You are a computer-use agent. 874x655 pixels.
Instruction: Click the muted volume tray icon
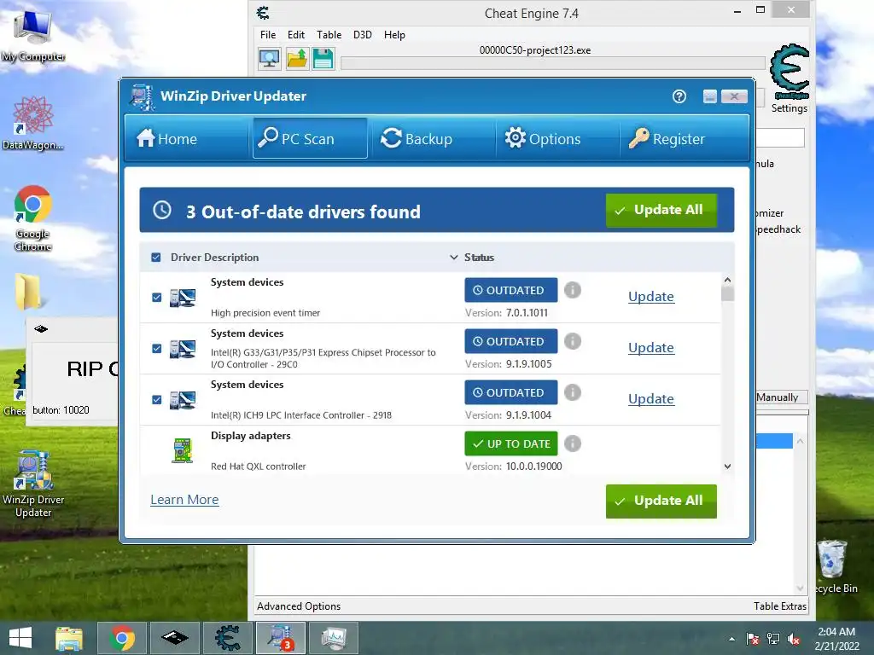point(794,639)
